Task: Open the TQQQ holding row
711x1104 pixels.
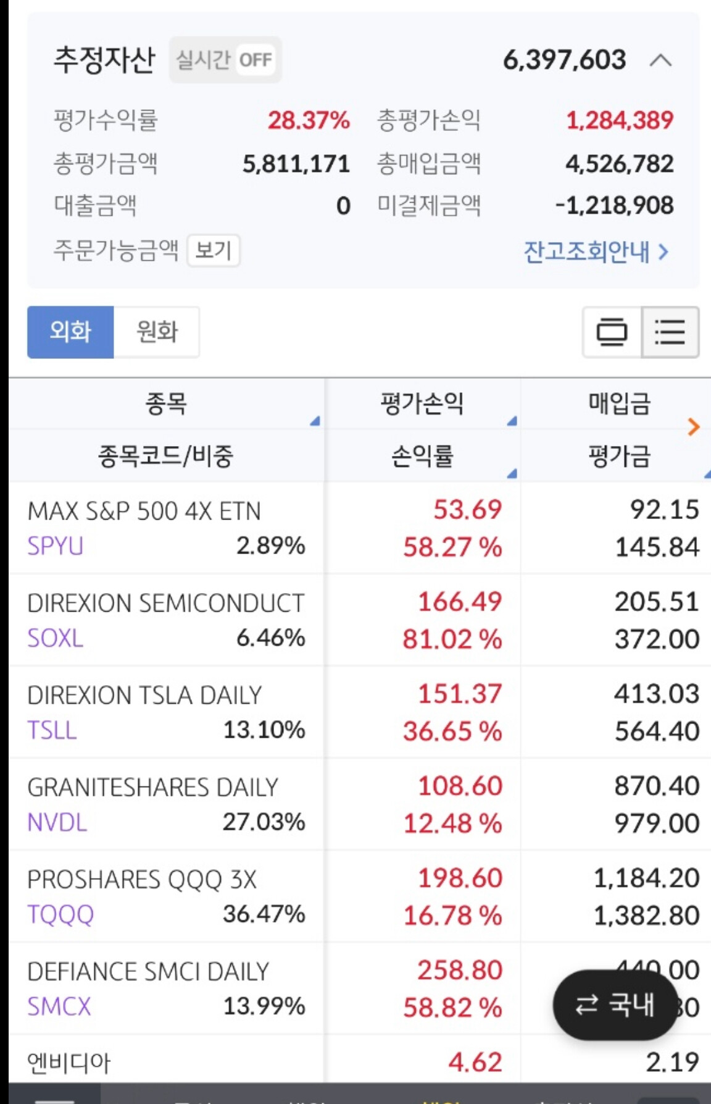Action: pyautogui.click(x=165, y=896)
